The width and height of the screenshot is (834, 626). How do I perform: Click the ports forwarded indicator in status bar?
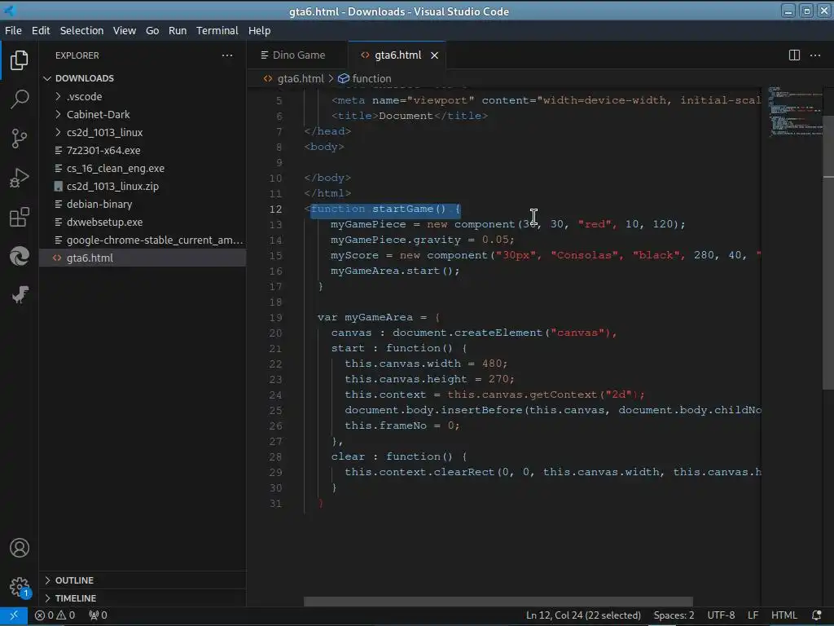[x=98, y=615]
